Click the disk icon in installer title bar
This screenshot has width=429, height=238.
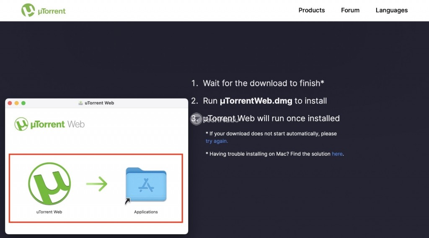tap(80, 103)
